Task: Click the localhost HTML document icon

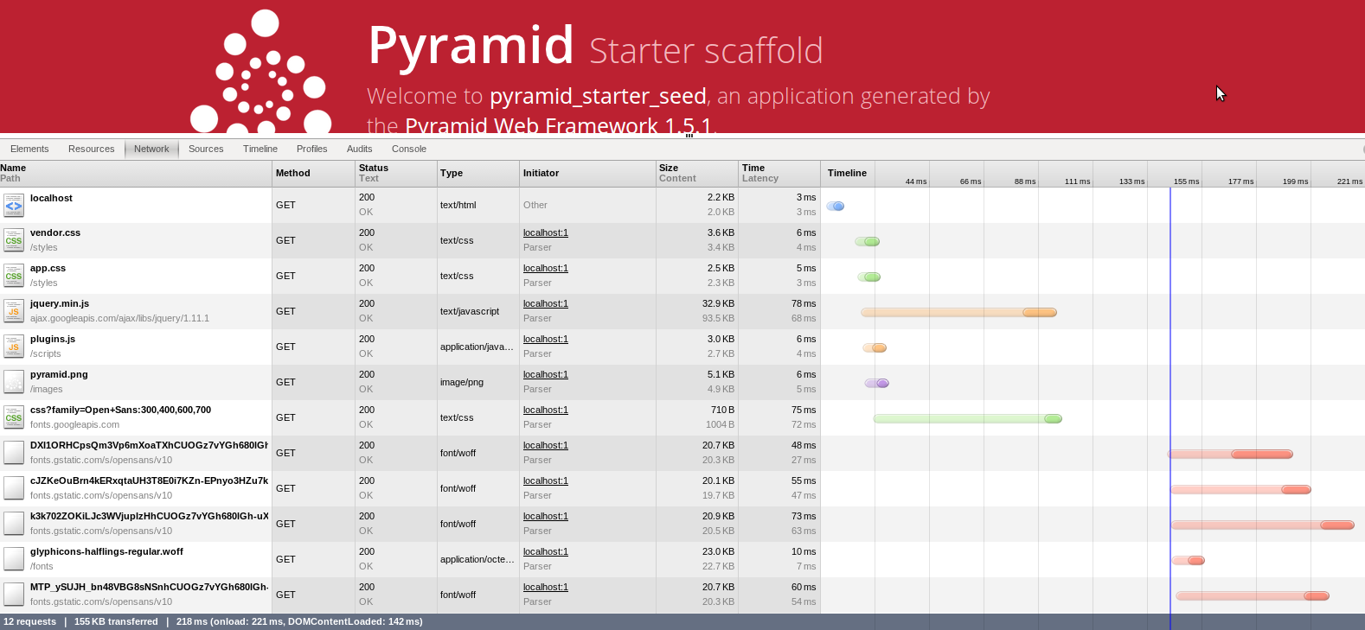Action: pos(14,205)
